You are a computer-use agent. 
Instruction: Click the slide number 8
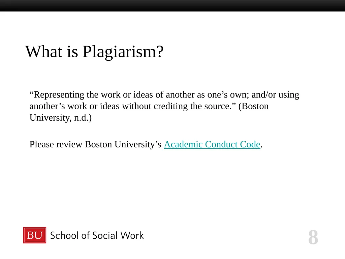point(313,237)
